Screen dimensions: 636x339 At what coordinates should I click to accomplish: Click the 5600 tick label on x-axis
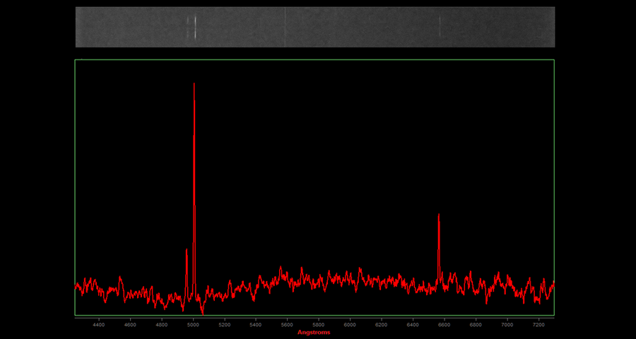287,324
